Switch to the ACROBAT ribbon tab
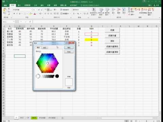163x122 pixels. pyautogui.click(x=73, y=5)
